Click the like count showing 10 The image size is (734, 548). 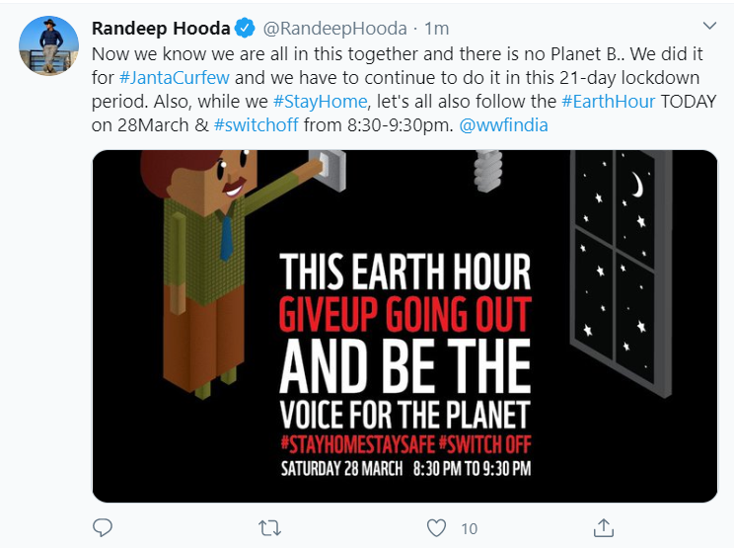(x=470, y=529)
